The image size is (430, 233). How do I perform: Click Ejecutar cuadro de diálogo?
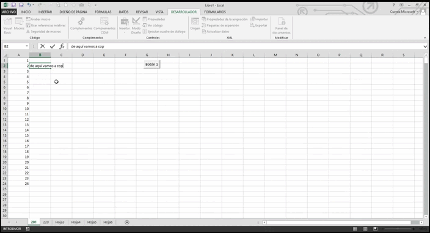(164, 32)
